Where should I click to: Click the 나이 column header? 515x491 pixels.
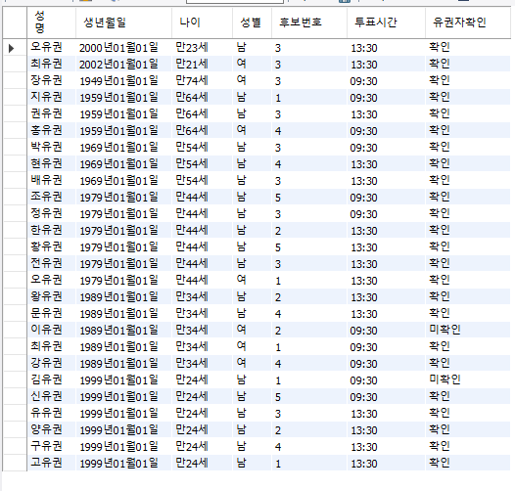click(x=202, y=22)
